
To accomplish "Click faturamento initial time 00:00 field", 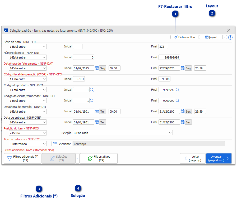I will coord(114,68).
